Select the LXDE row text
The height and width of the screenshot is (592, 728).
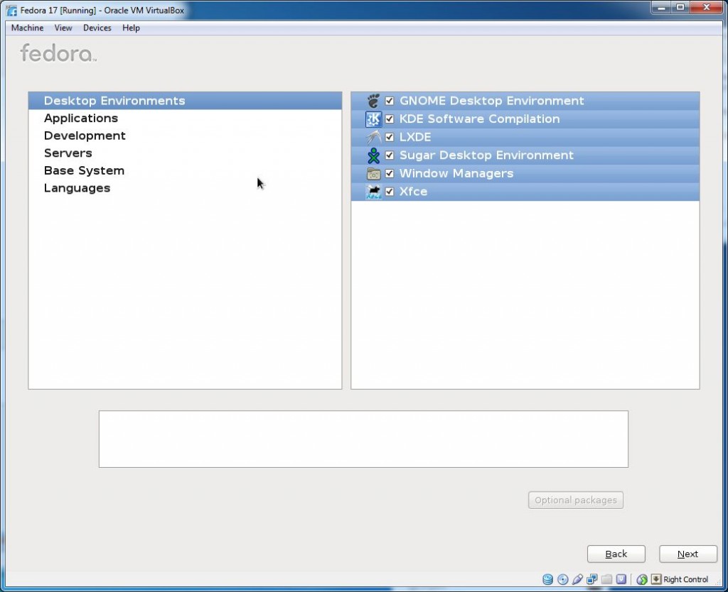pyautogui.click(x=415, y=137)
